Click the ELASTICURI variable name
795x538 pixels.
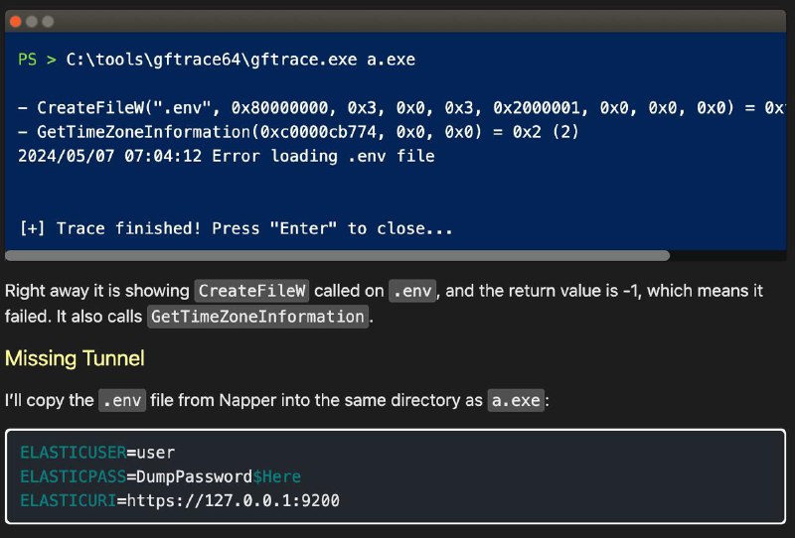69,501
